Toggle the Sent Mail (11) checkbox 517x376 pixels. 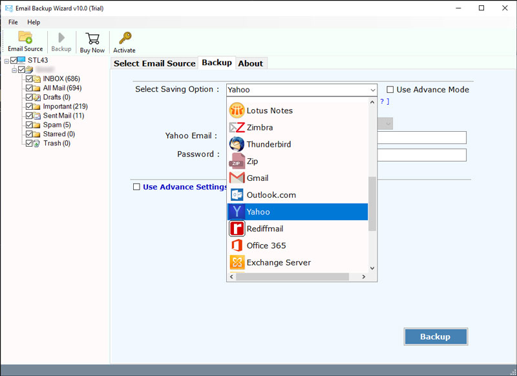coord(29,116)
